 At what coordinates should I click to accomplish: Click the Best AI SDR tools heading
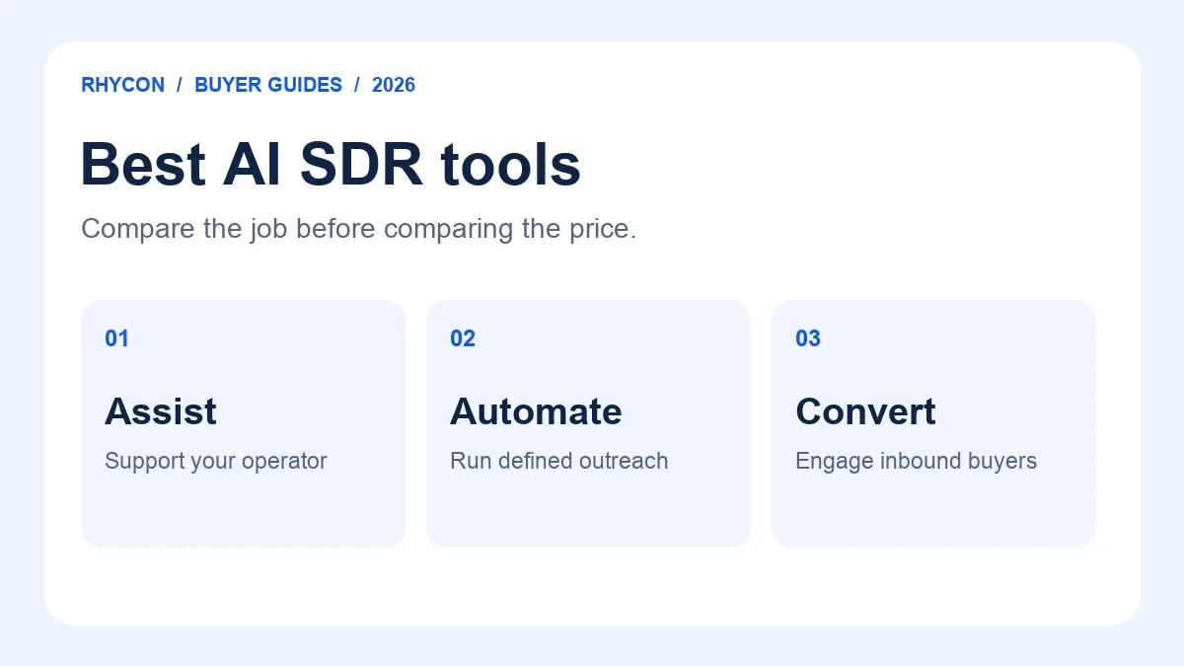[x=331, y=164]
